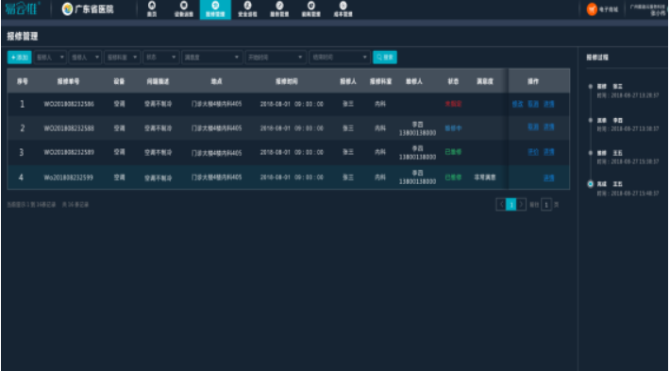The height and width of the screenshot is (371, 670).
Task: Go to next page with pagination arrow
Action: [x=521, y=205]
